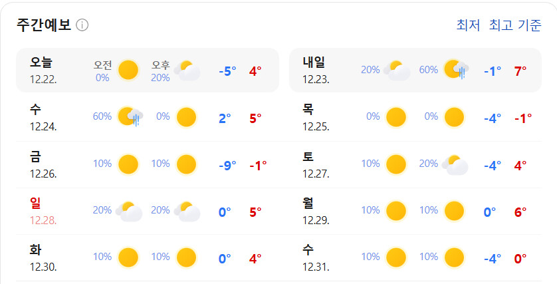The height and width of the screenshot is (284, 557).
Task: Click Monday 12.29 afternoon sun icon
Action: [454, 211]
